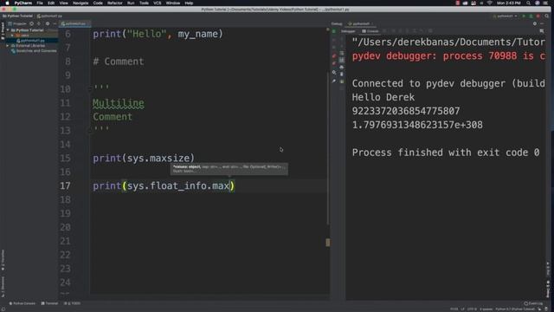Click the console output 'Hello Derek'
This screenshot has width=554, height=312.
[x=383, y=97]
